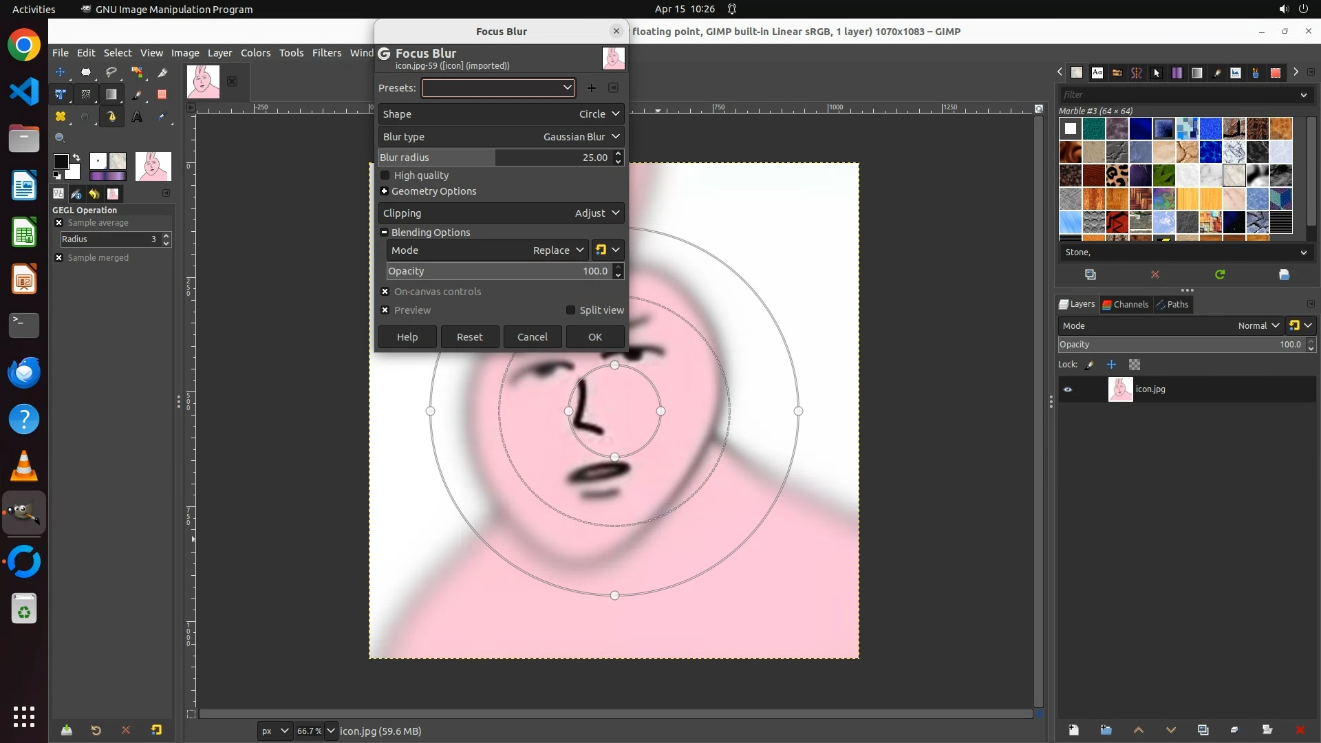
Task: Swap foreground and background colors
Action: point(76,158)
